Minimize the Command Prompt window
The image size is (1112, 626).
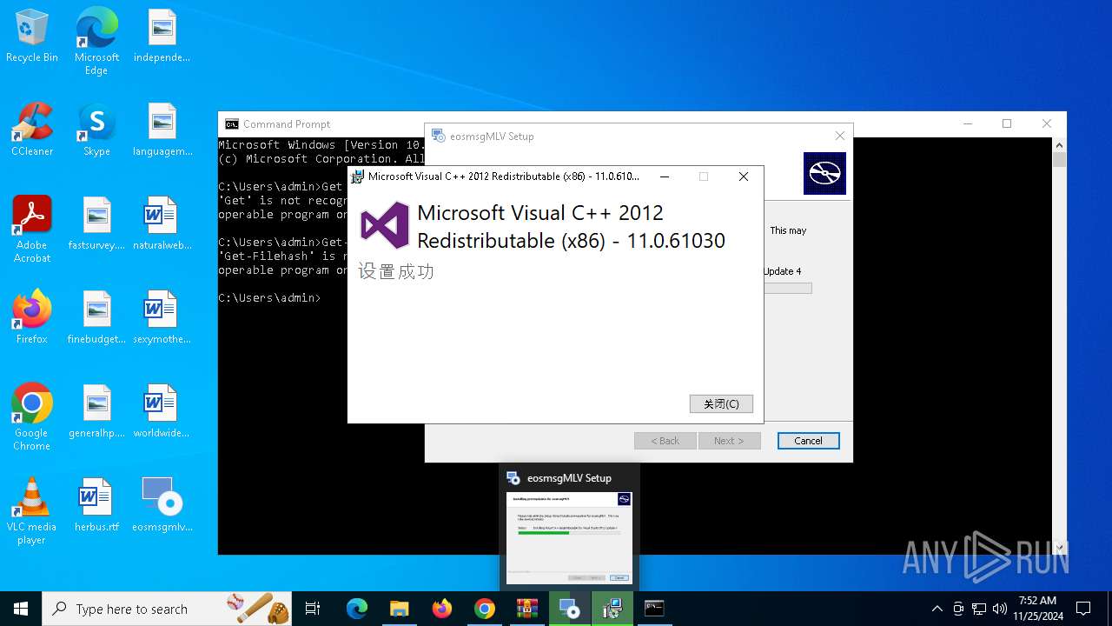968,123
